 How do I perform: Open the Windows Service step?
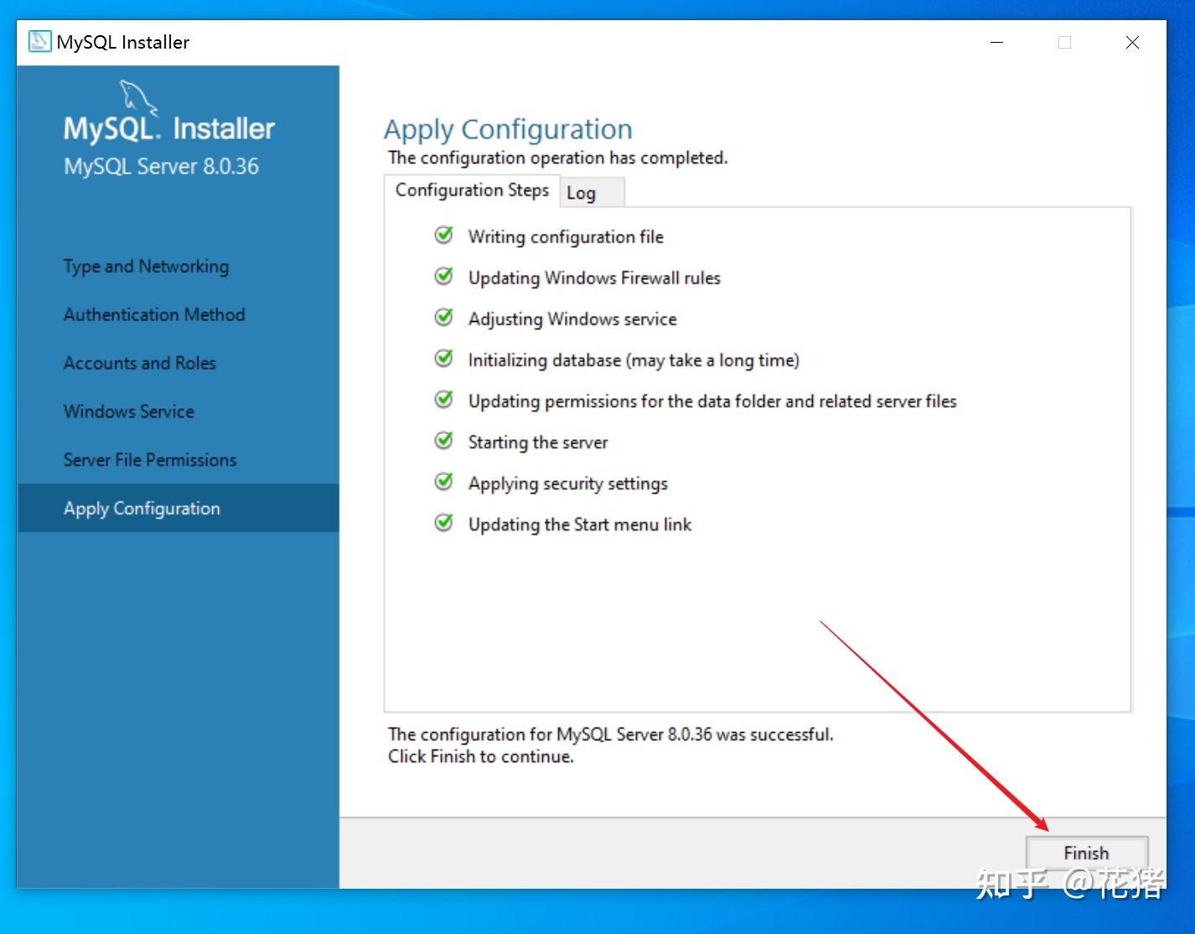(129, 412)
